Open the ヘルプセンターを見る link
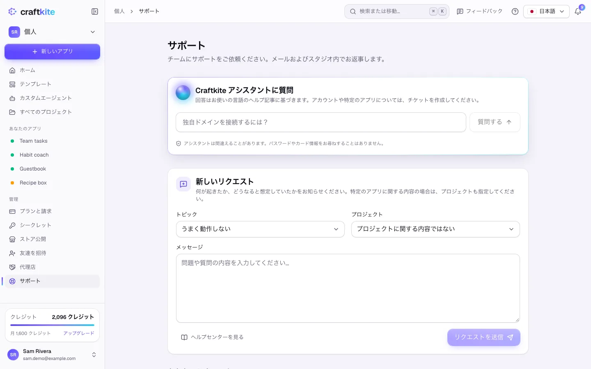This screenshot has height=369, width=591. 212,337
